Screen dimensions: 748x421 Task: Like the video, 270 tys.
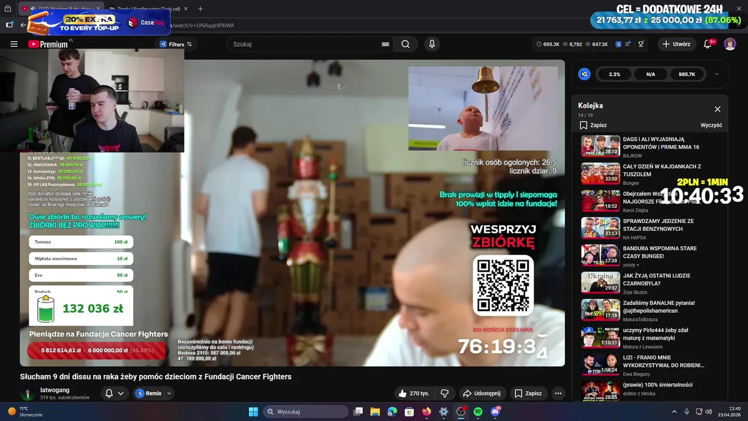(x=414, y=394)
